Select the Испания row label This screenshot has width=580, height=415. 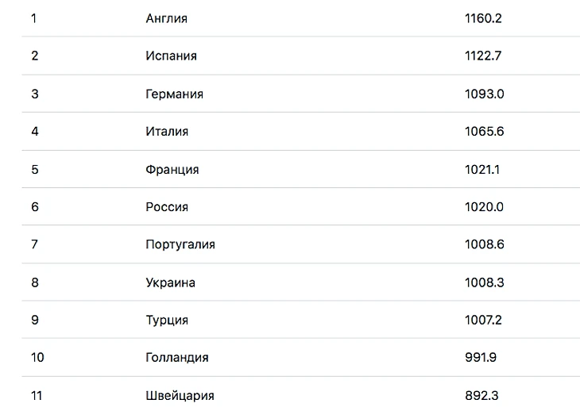pos(172,56)
